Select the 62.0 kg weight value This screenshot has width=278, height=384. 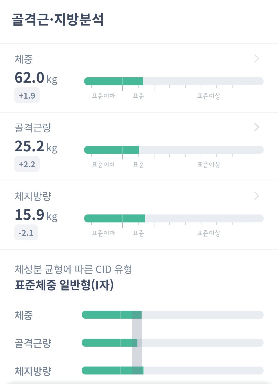[x=36, y=78]
